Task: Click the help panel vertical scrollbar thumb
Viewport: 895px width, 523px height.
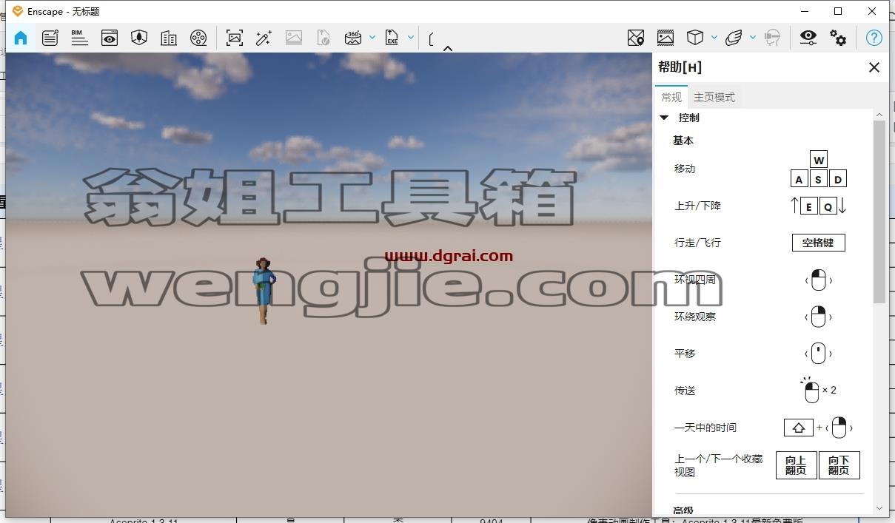Action: coord(879,211)
